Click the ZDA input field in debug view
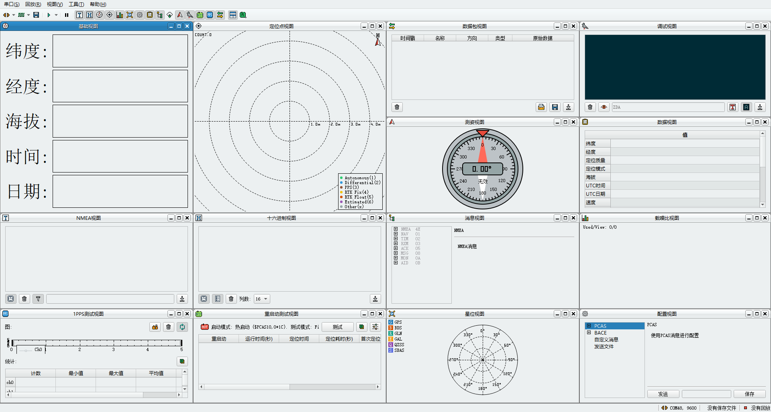The height and width of the screenshot is (412, 771). pos(667,107)
